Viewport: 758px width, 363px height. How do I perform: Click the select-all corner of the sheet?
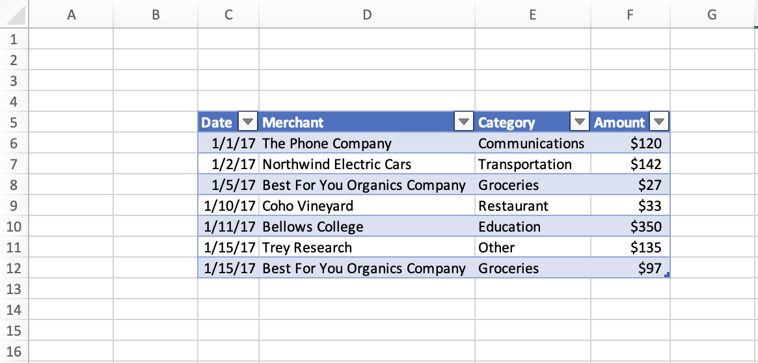click(13, 15)
